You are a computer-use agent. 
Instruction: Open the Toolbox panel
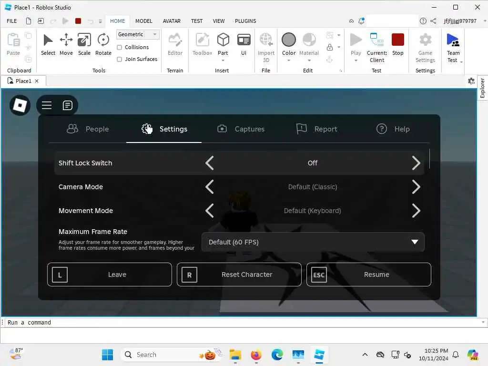202,44
